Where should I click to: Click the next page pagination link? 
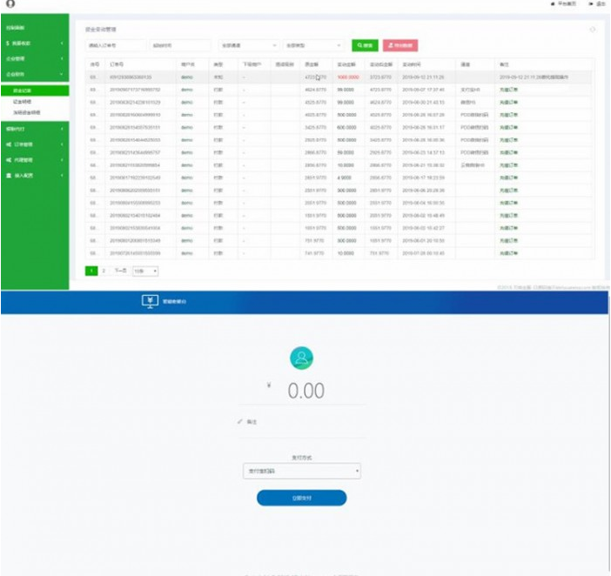120,271
